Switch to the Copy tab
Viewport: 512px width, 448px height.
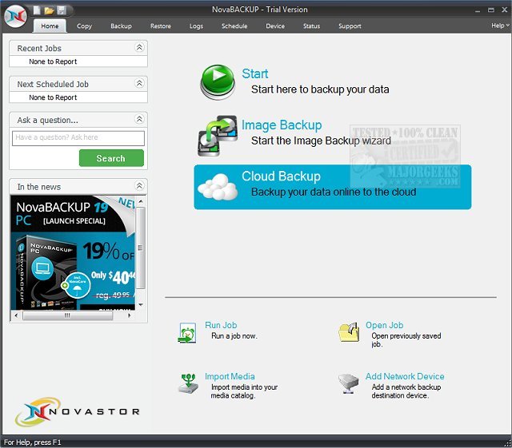(84, 26)
